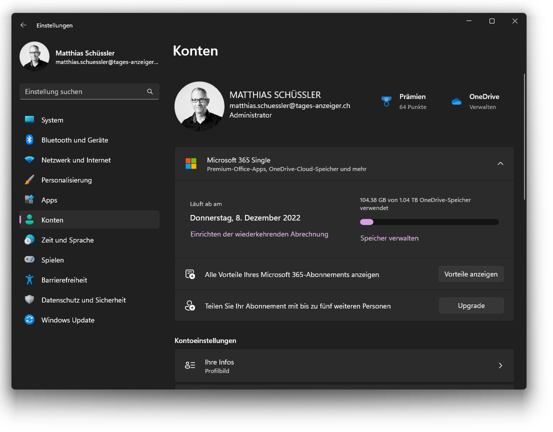Click the Datenschutz shield icon

point(29,300)
